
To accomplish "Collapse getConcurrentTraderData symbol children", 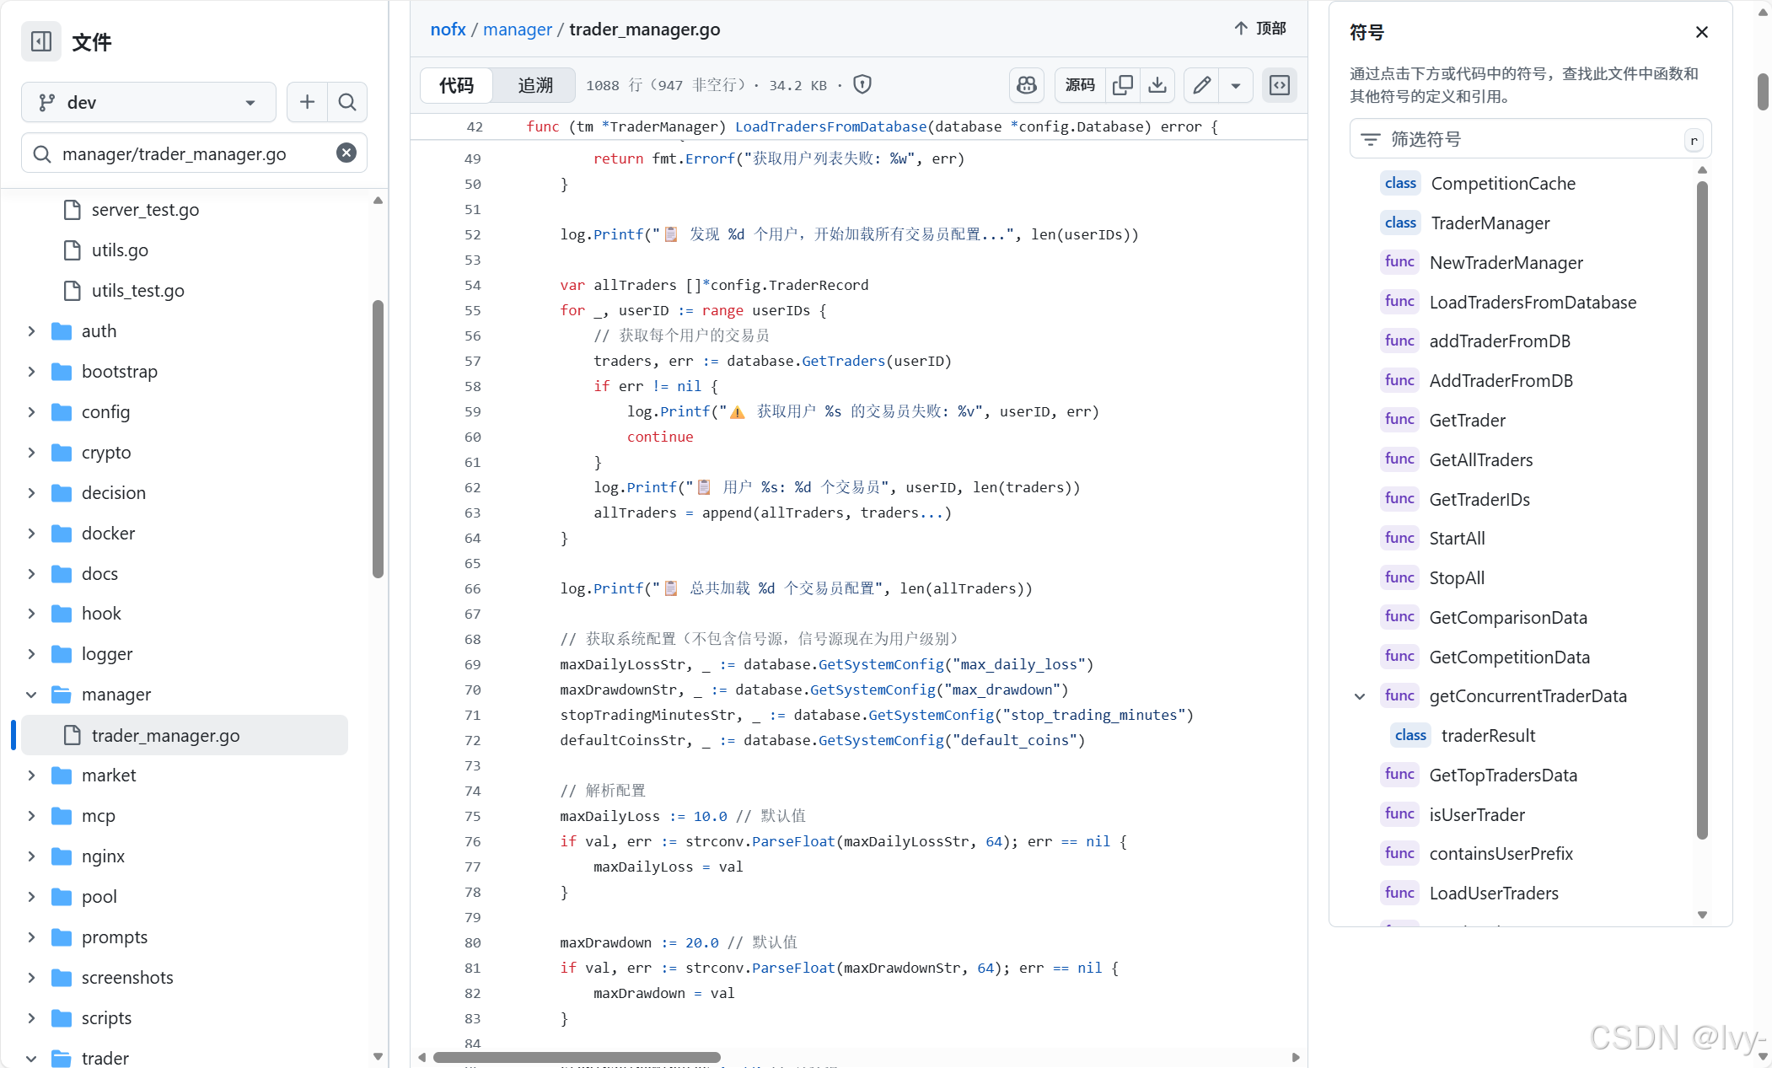I will pos(1359,696).
